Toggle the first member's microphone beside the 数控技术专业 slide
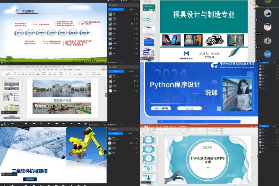 (137, 76)
